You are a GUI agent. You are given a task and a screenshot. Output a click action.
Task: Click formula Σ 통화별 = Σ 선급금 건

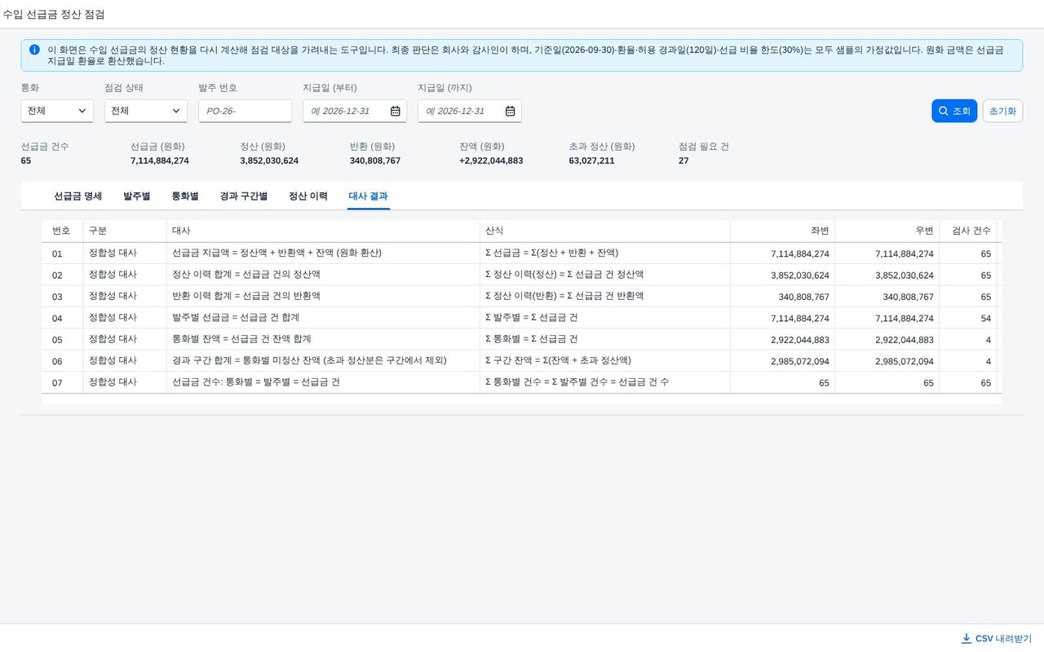[532, 339]
